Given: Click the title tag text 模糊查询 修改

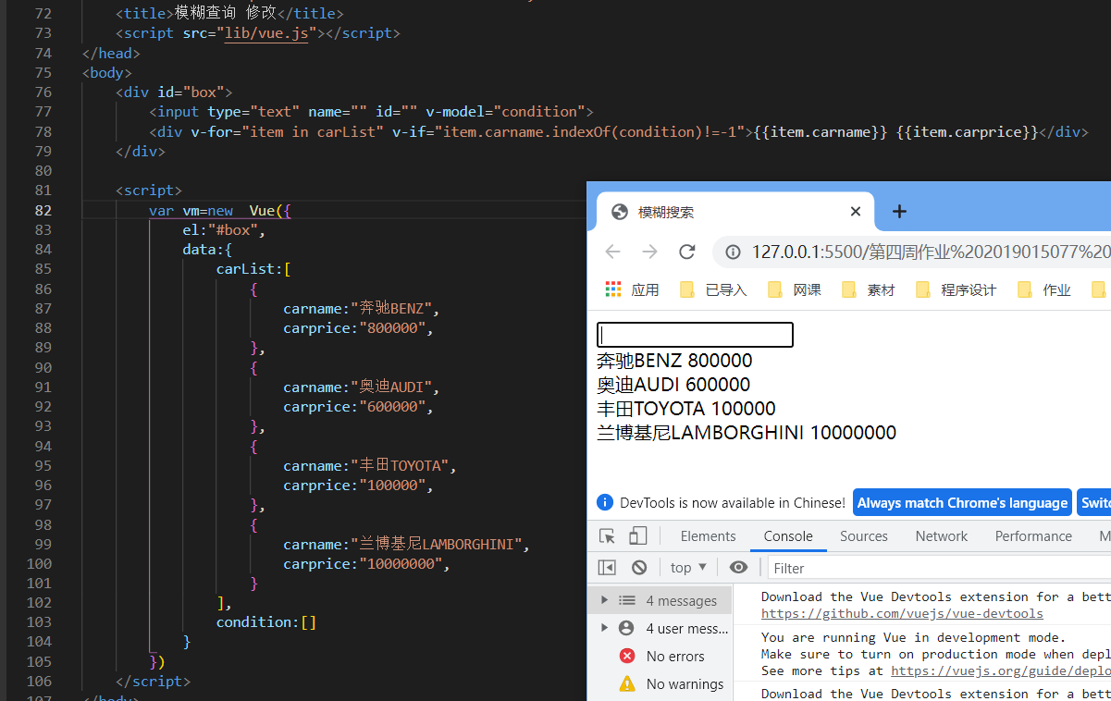Looking at the screenshot, I should [226, 13].
